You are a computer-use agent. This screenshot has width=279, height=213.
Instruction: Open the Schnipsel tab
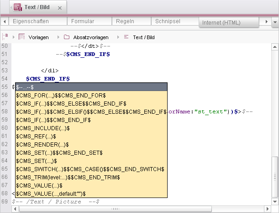(x=168, y=21)
